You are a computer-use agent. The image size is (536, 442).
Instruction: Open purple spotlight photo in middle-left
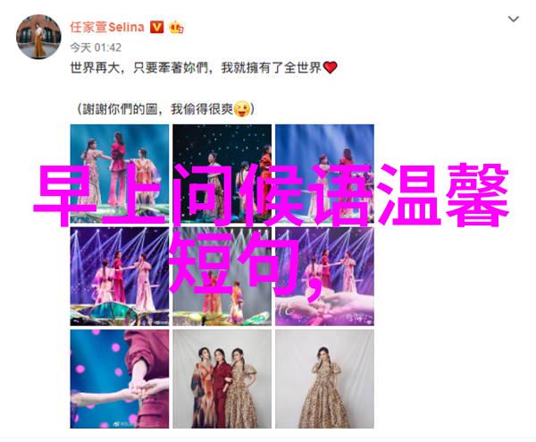click(120, 276)
